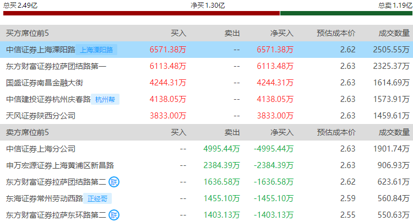The image size is (413, 221).
Task: Click volume 1459.61万
Action: (x=392, y=116)
